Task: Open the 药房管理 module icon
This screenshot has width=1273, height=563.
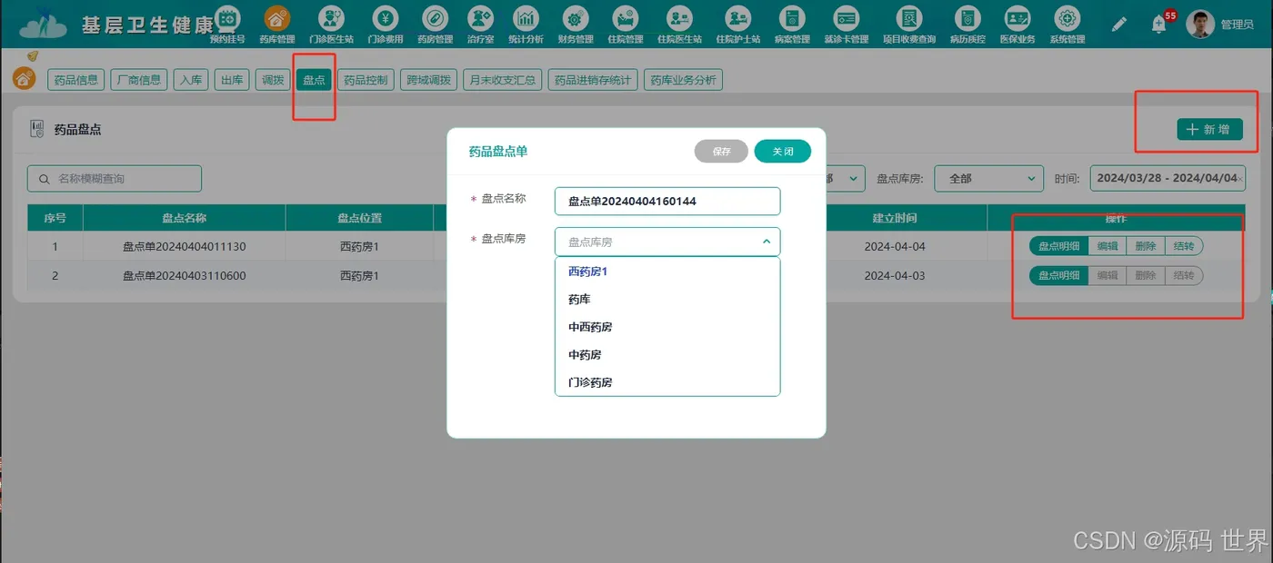Action: pyautogui.click(x=435, y=18)
